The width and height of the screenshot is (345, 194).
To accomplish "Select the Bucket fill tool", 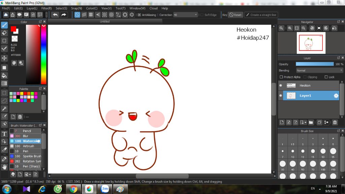I will point(4,76).
